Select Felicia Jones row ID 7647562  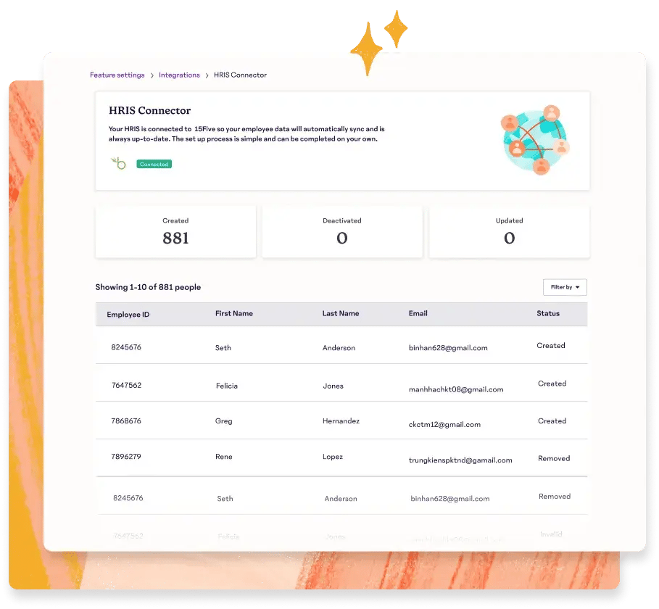coord(126,386)
